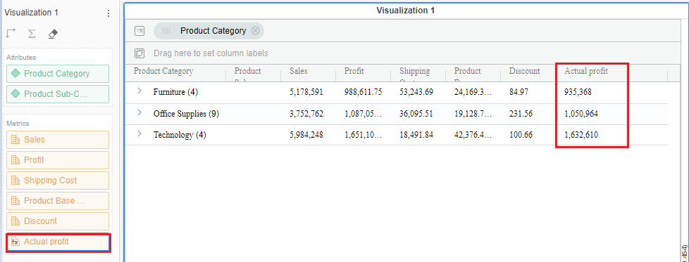The image size is (689, 262).
Task: Click the sigma totals icon
Action: tap(32, 34)
